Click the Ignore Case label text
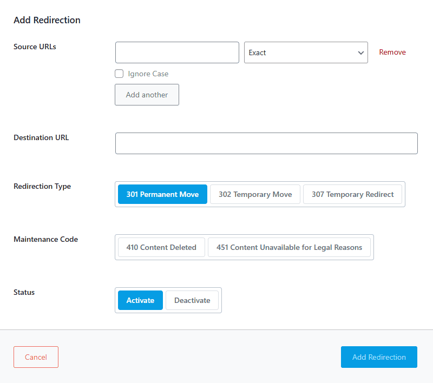The image size is (433, 383). [148, 74]
